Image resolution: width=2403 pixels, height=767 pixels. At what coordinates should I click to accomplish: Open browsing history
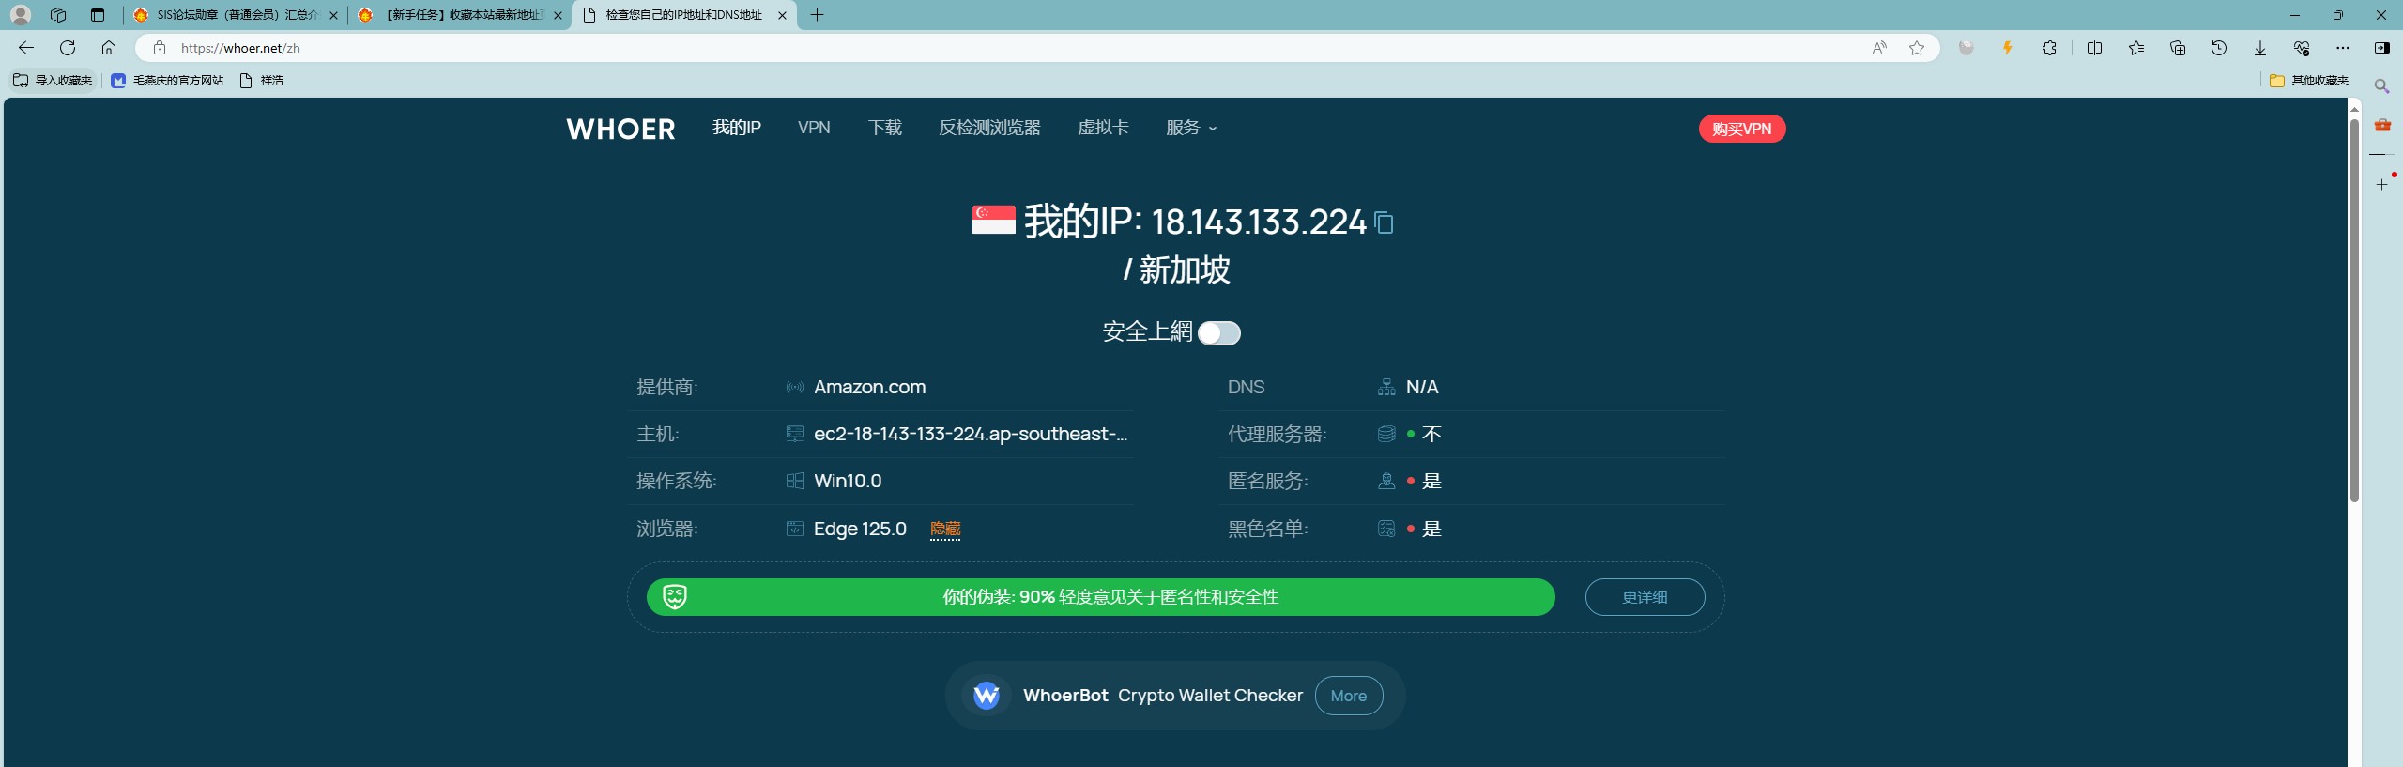(x=2219, y=48)
